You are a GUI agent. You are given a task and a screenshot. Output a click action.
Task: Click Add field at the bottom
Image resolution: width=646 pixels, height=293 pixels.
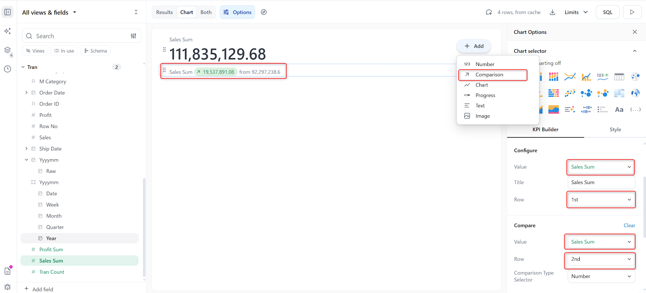(x=39, y=289)
